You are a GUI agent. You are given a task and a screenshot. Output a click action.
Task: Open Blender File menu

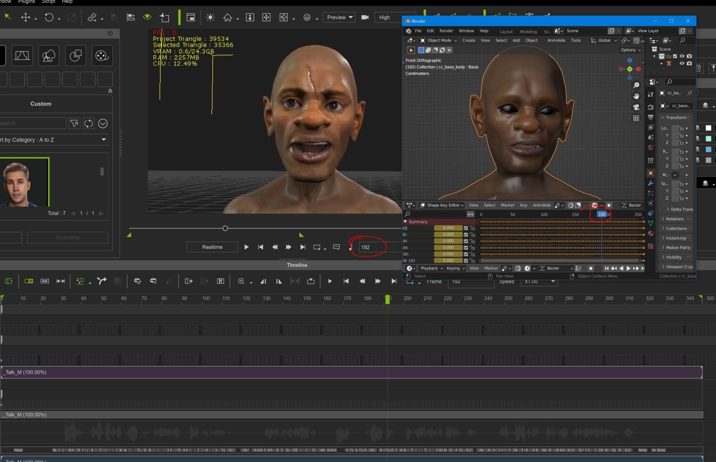click(418, 31)
